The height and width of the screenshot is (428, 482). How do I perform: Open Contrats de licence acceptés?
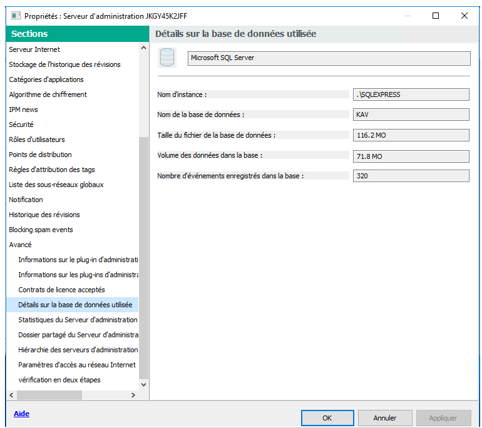61,290
